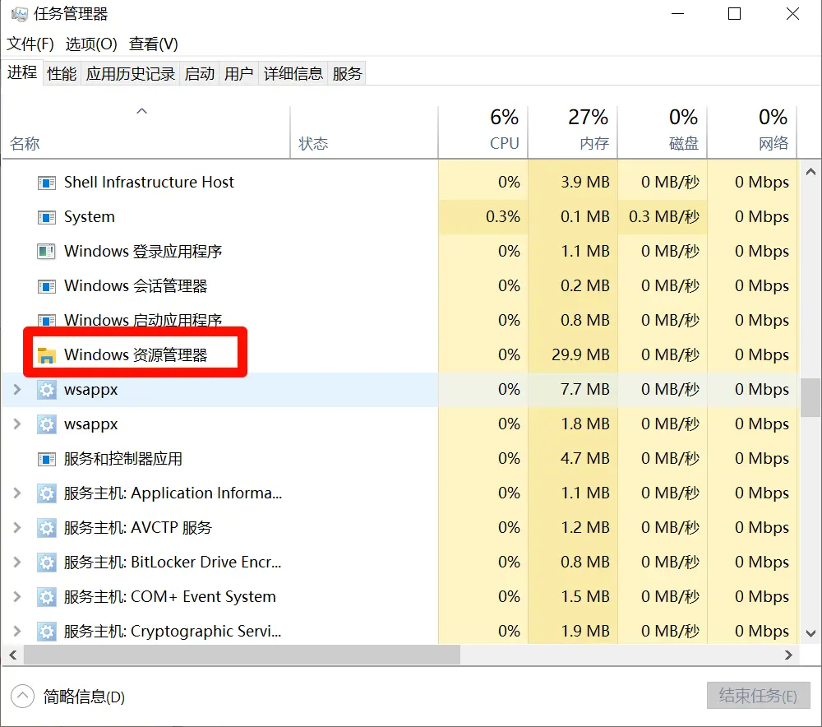Expand 服务主机: Cryptographic Servi... group

(x=16, y=632)
